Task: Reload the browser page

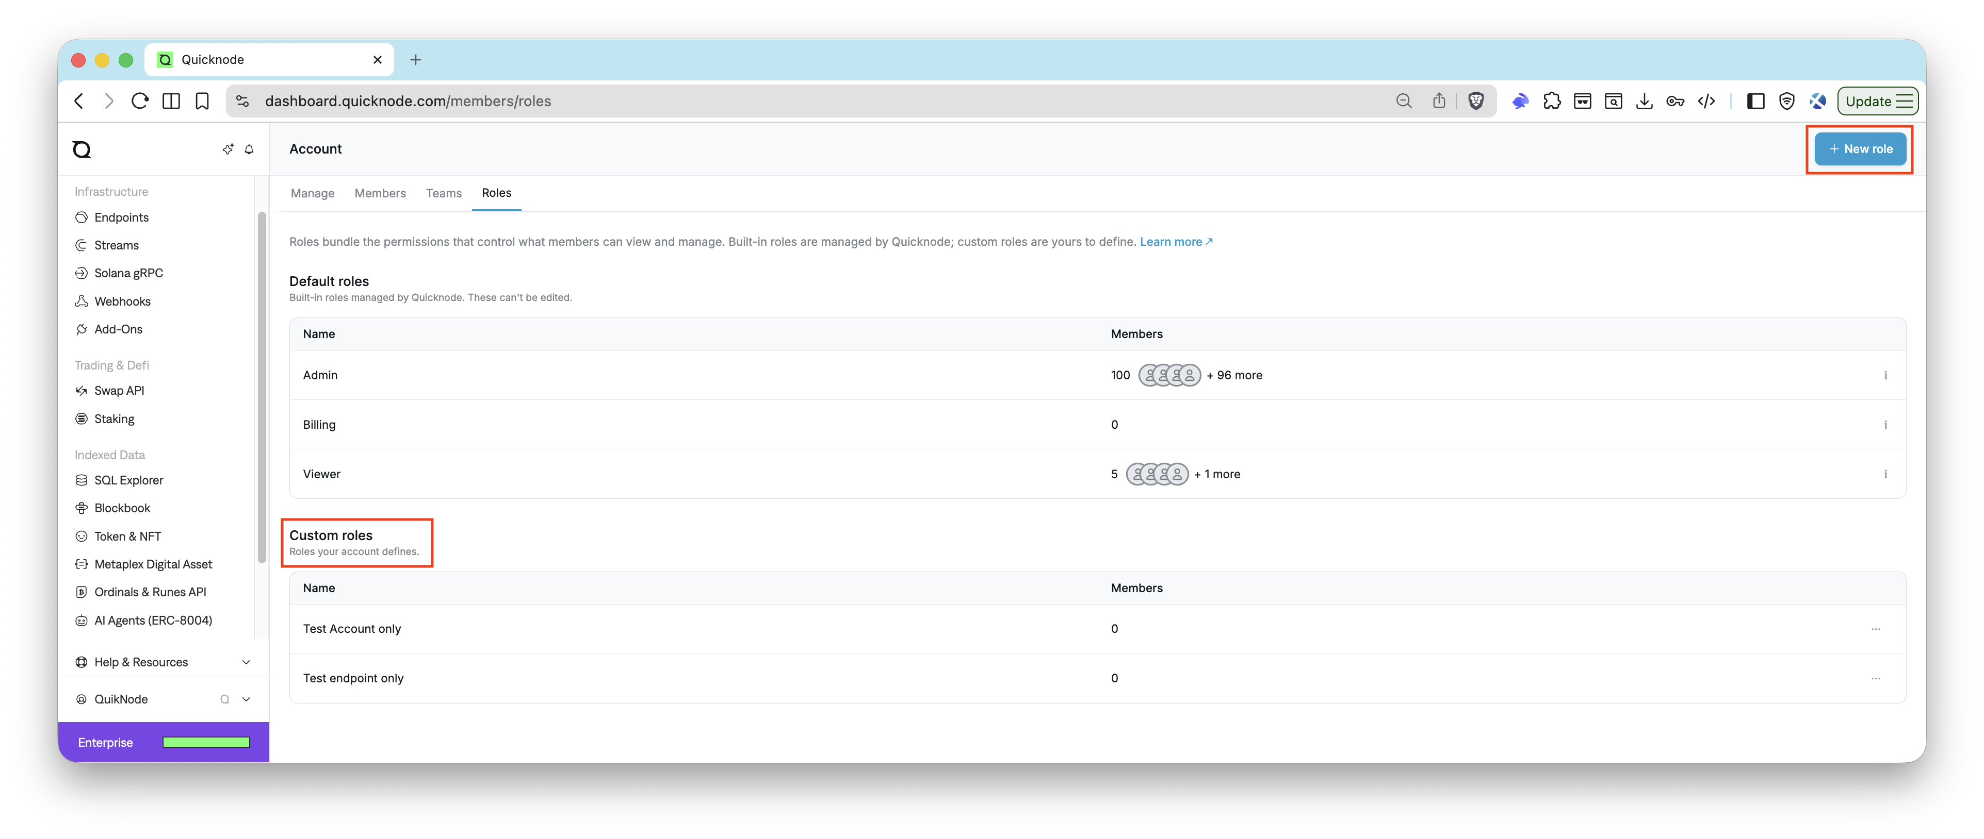Action: click(139, 101)
